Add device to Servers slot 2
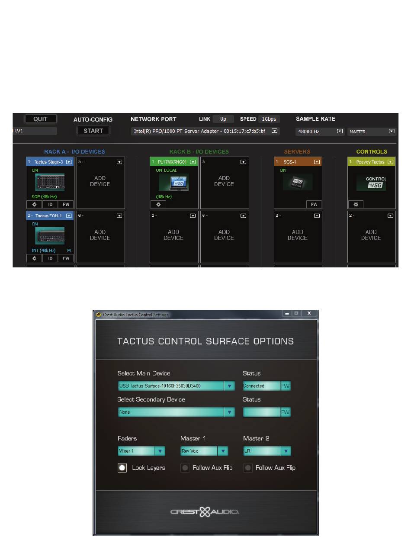Screen dimensions: 411x540 click(298, 235)
